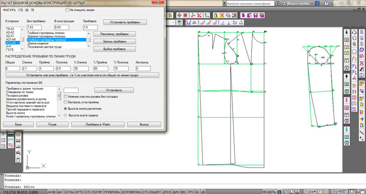Open the stacked layers icon in top toolbar

(228, 15)
